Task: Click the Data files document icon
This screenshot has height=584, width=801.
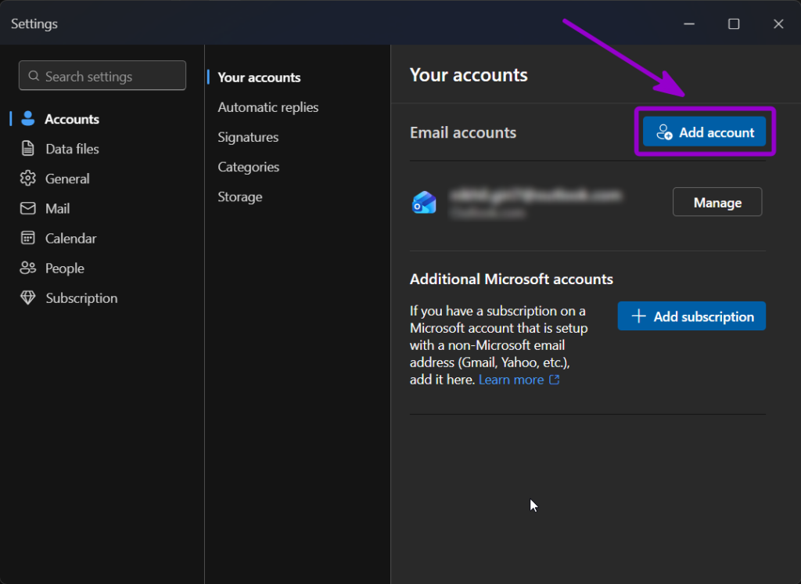Action: tap(27, 148)
